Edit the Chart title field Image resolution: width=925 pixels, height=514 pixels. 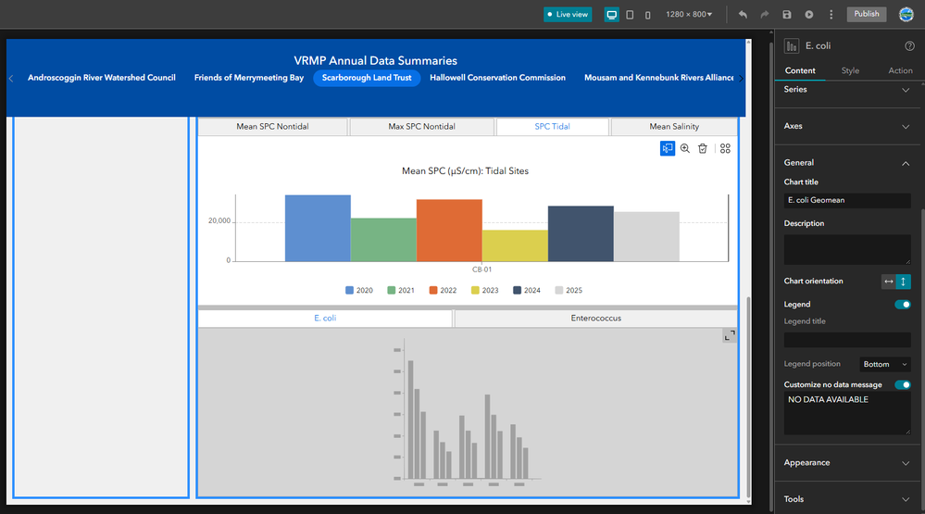(x=847, y=201)
